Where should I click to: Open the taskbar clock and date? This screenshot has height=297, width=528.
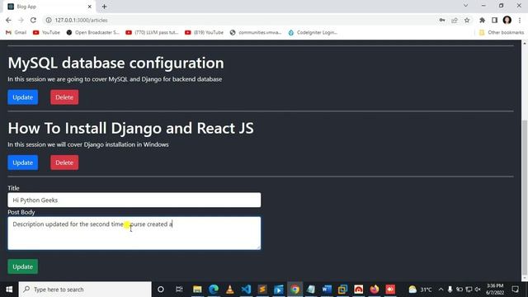coord(495,290)
